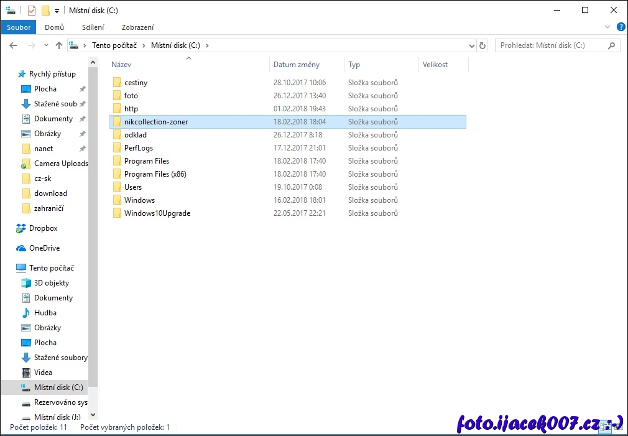Click Properties icon in quick access toolbar
Image resolution: width=628 pixels, height=436 pixels.
[32, 11]
